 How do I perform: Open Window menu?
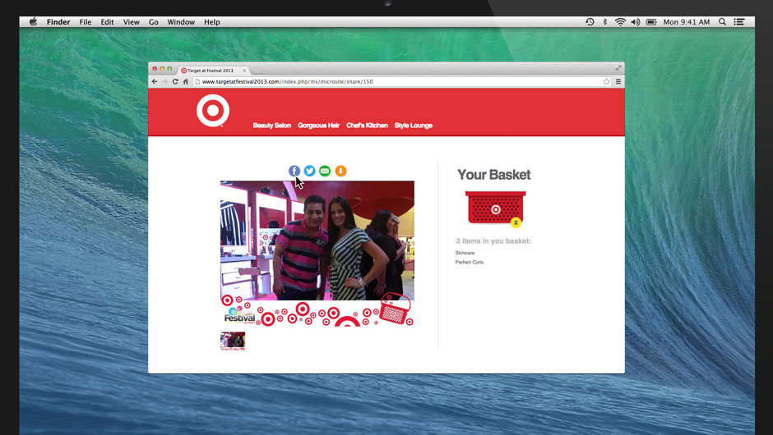coord(181,21)
